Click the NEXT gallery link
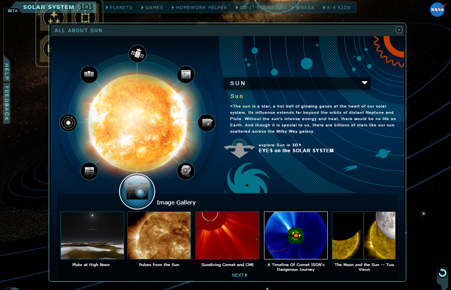 click(239, 275)
